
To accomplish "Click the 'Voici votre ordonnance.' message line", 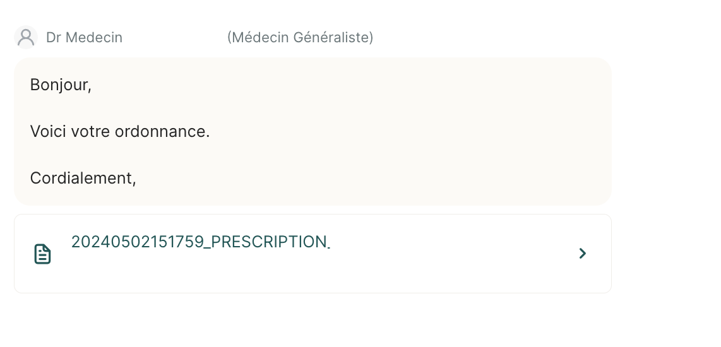I will [x=120, y=131].
